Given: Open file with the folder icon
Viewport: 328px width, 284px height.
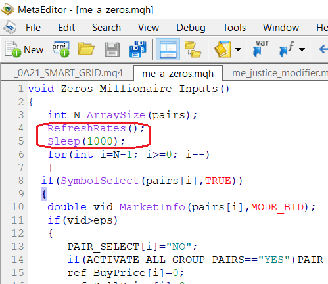Looking at the screenshot, I should [86, 49].
